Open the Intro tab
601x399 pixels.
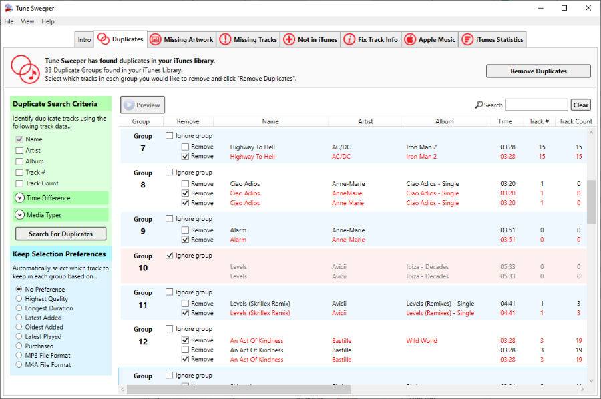(84, 40)
